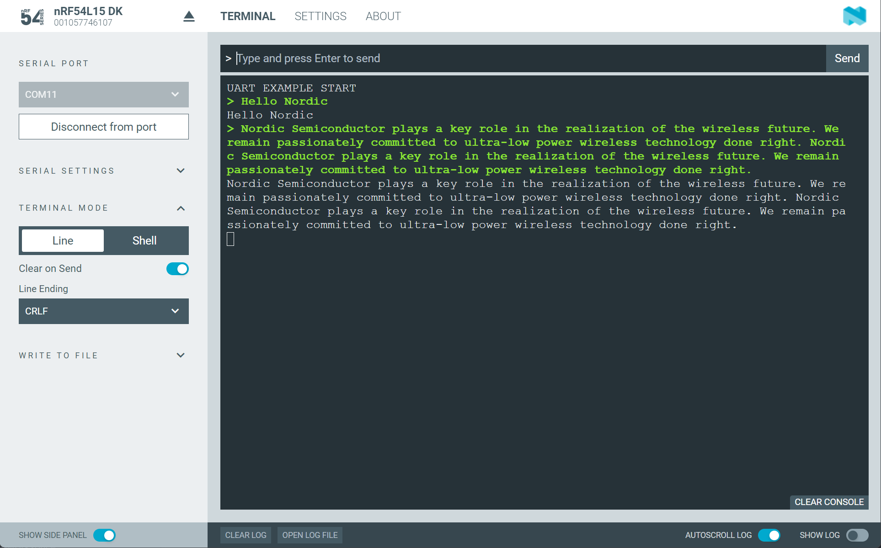Viewport: 881px width, 548px height.
Task: Open the Settings tab
Action: [x=320, y=16]
